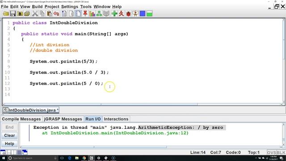Click the red pushpin toolbar icon
Screen dimensions: 286x161
tap(85, 14)
